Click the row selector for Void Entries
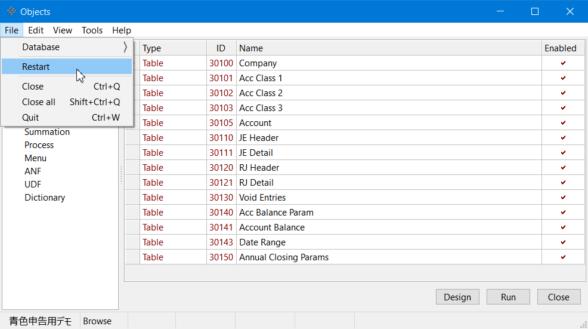The width and height of the screenshot is (588, 329). 132,198
